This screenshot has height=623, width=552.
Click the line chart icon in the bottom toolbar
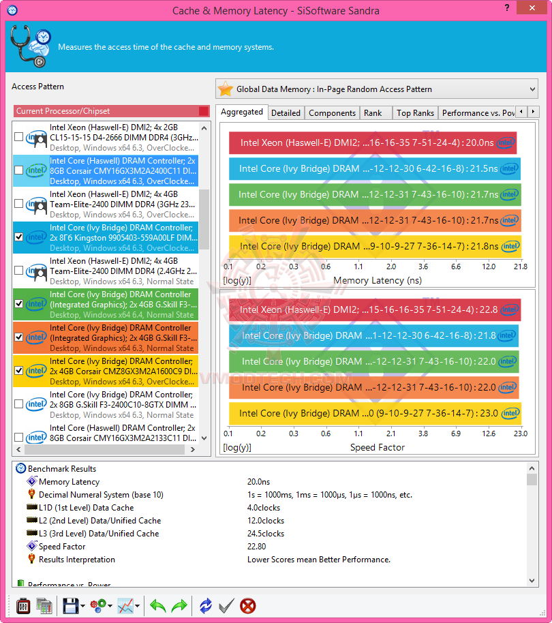pyautogui.click(x=125, y=606)
